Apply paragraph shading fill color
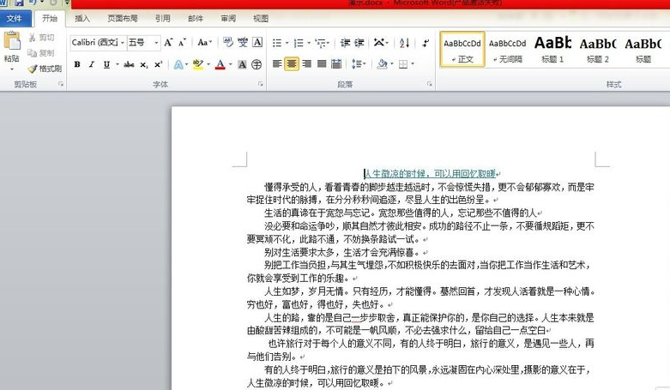 click(382, 64)
